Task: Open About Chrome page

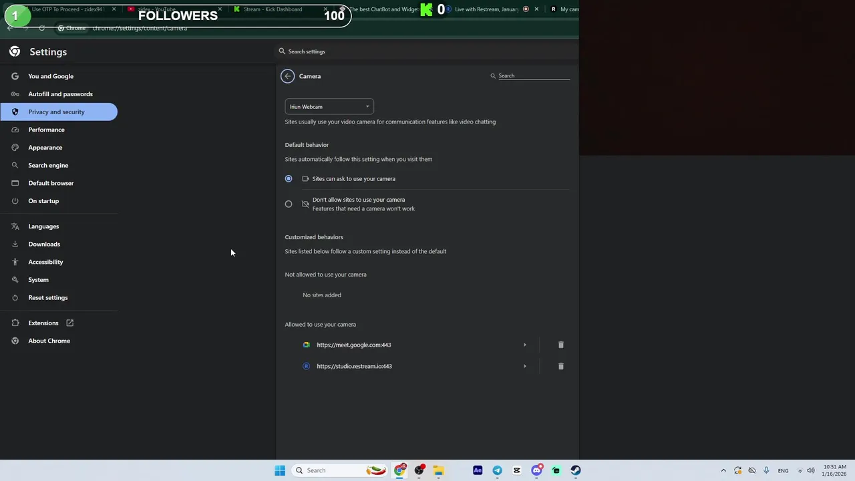Action: (x=49, y=341)
